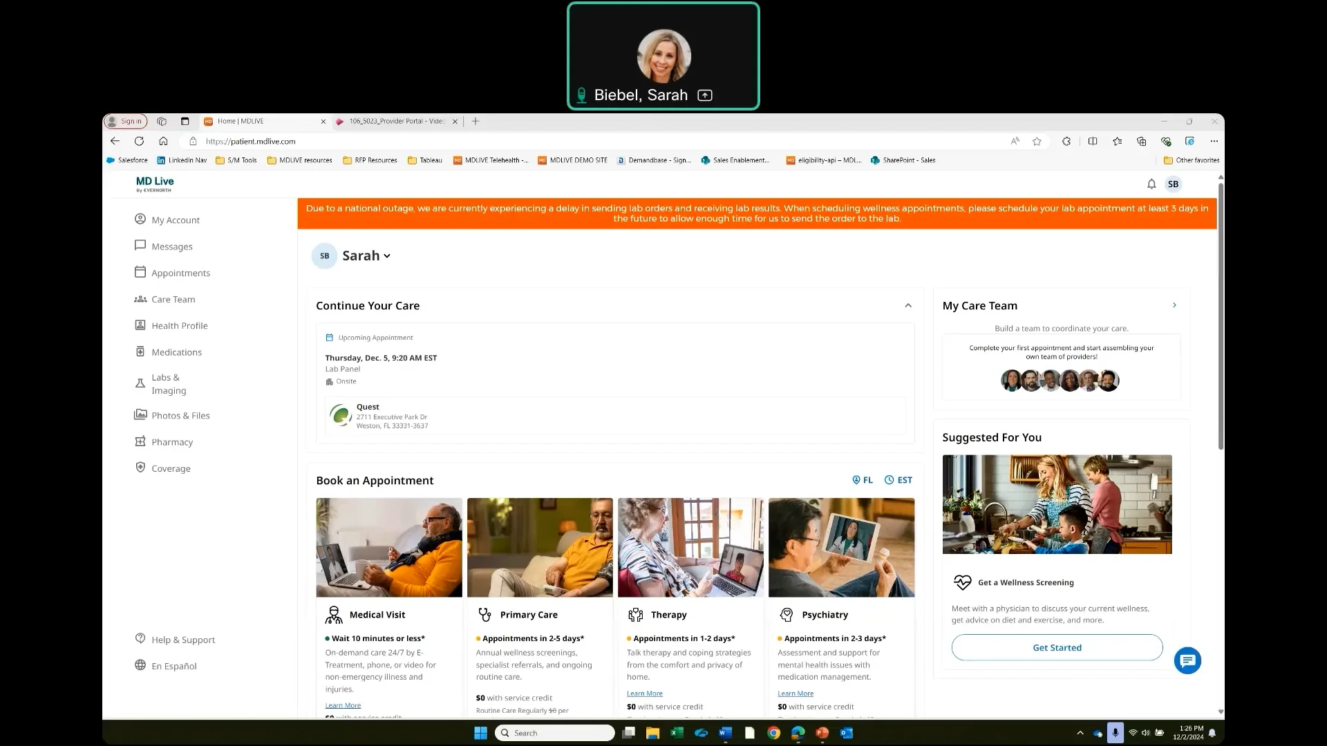Go back with browser back arrow
Viewport: 1327px width, 746px height.
tap(115, 141)
